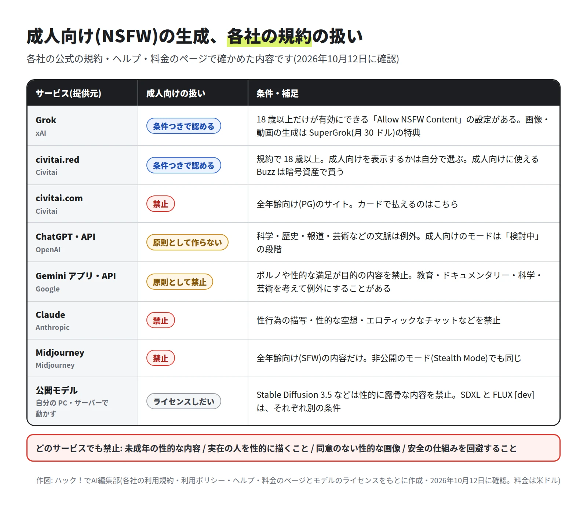Click the OpenAI provider label
Image resolution: width=587 pixels, height=506 pixels.
pos(48,250)
